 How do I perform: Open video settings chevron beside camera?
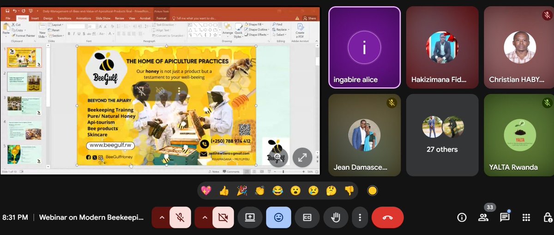tap(204, 217)
